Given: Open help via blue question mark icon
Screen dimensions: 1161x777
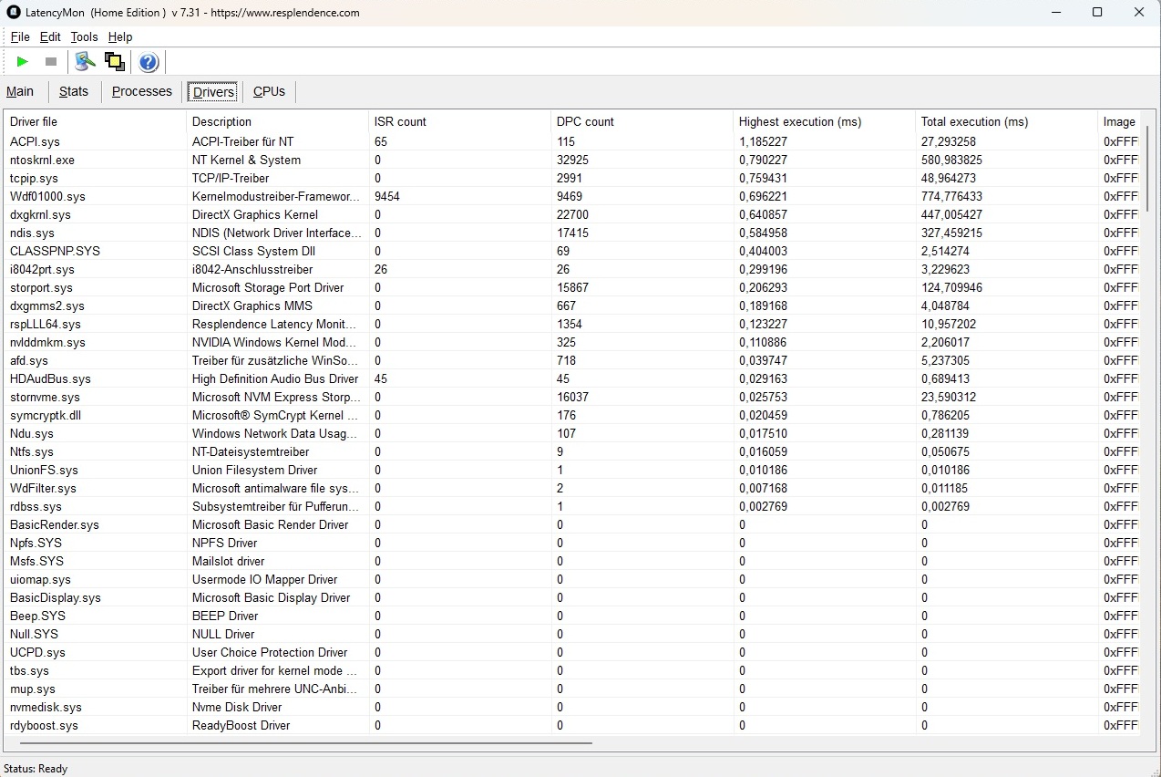Looking at the screenshot, I should coord(149,62).
